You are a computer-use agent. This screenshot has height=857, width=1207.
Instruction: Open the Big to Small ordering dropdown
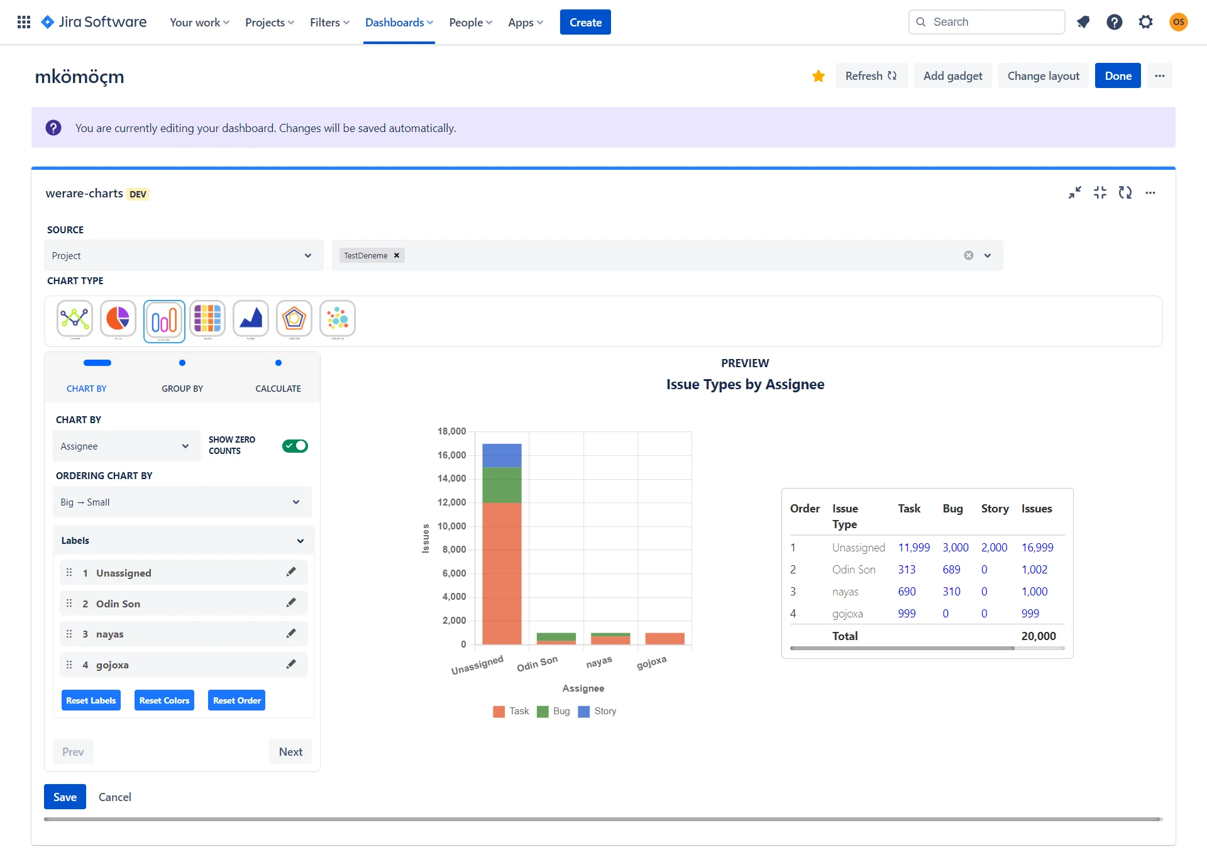[x=182, y=502]
